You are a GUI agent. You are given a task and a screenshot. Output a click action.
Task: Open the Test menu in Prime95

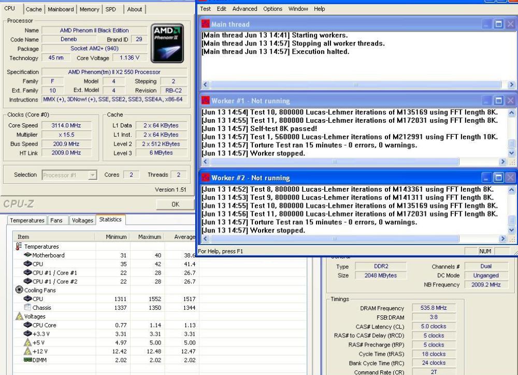click(x=205, y=9)
